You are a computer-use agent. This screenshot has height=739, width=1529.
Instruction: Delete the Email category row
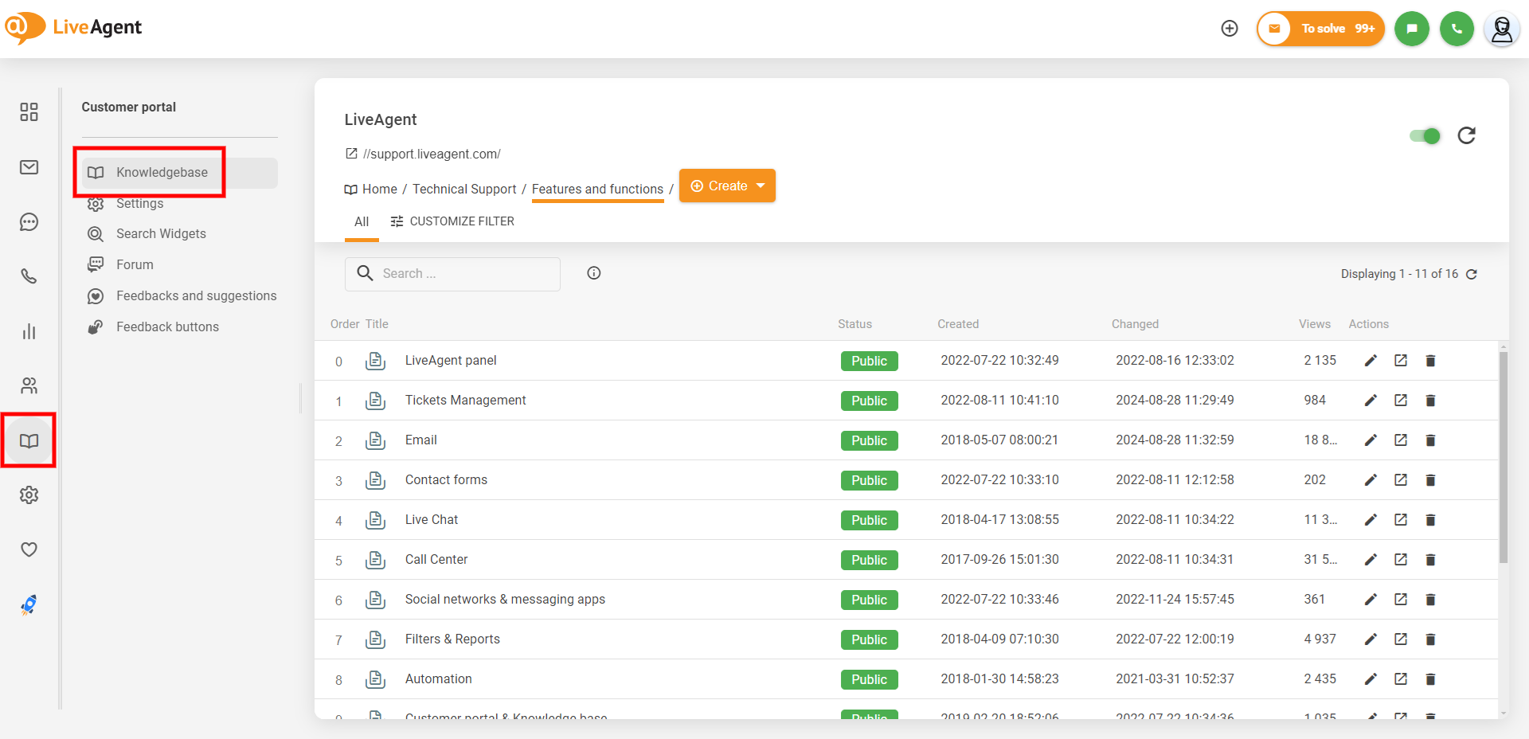(x=1430, y=440)
